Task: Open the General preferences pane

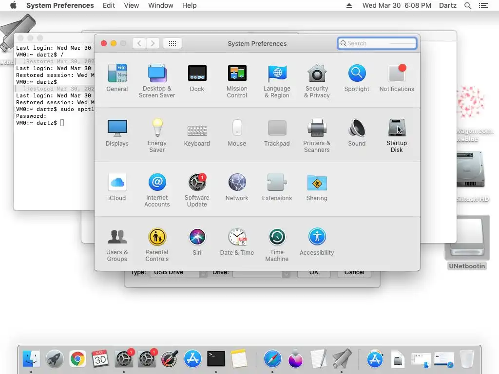Action: [x=117, y=78]
